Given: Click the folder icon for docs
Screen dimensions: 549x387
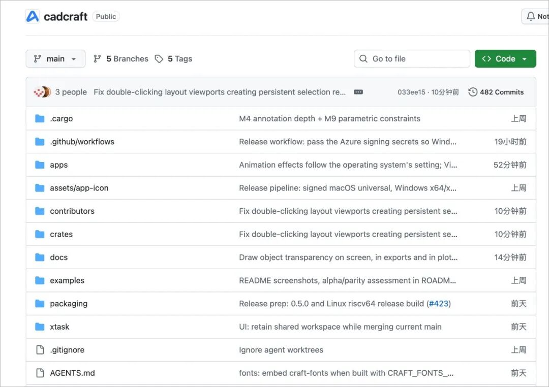Looking at the screenshot, I should [40, 257].
